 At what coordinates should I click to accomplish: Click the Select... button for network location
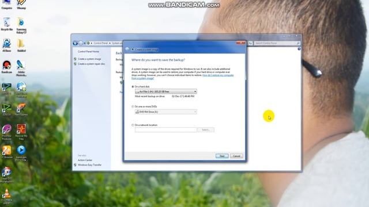click(x=206, y=130)
